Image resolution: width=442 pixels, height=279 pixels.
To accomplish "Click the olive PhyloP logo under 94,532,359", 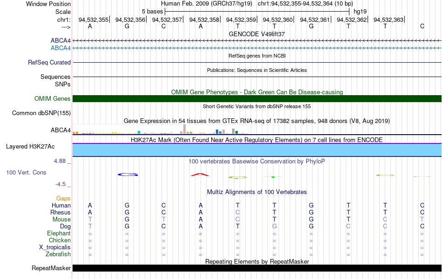I will click(x=238, y=177).
